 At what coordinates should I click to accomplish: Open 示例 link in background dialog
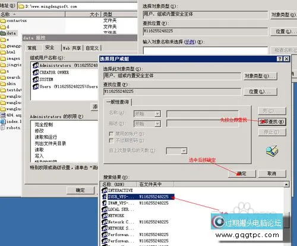189,42
